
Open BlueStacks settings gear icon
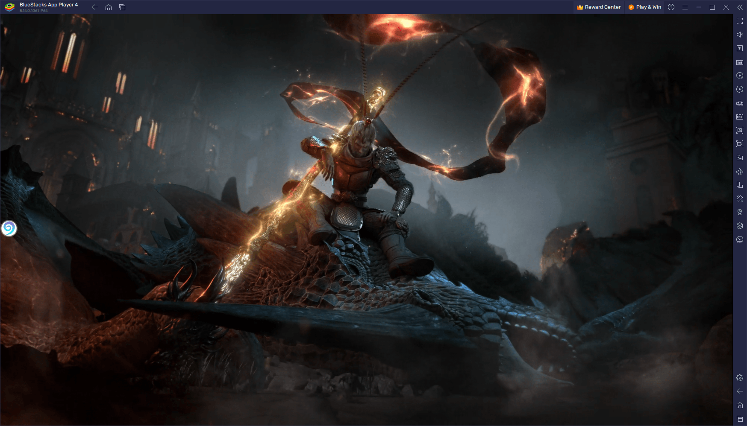click(740, 378)
